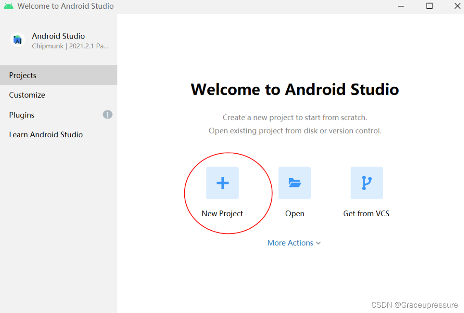Click the Android Studio logo in sidebar
The height and width of the screenshot is (313, 464).
(x=17, y=40)
